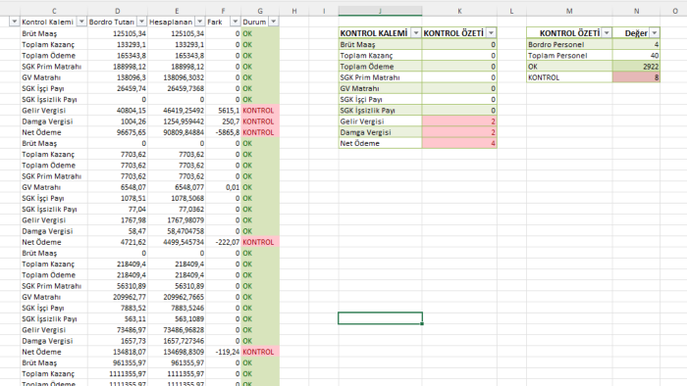Viewport: 687px width, 386px height.
Task: Click the KONTROL count value 8
Action: click(636, 77)
